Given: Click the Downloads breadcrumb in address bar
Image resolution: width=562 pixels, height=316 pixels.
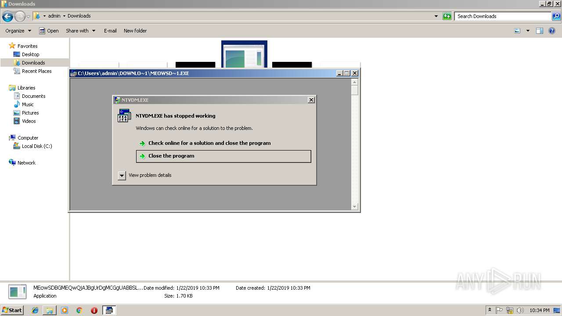Looking at the screenshot, I should click(79, 16).
